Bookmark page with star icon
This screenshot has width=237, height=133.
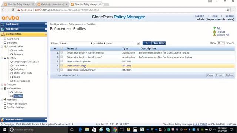coord(228,10)
